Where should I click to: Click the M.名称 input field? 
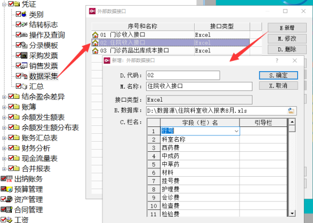199,86
